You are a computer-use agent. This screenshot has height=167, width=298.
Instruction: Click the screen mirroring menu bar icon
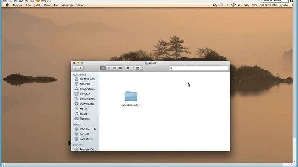point(215,5)
